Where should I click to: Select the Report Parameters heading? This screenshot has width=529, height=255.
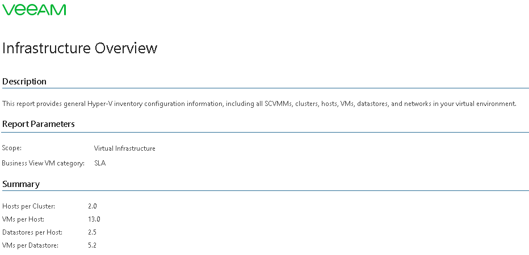click(x=39, y=124)
